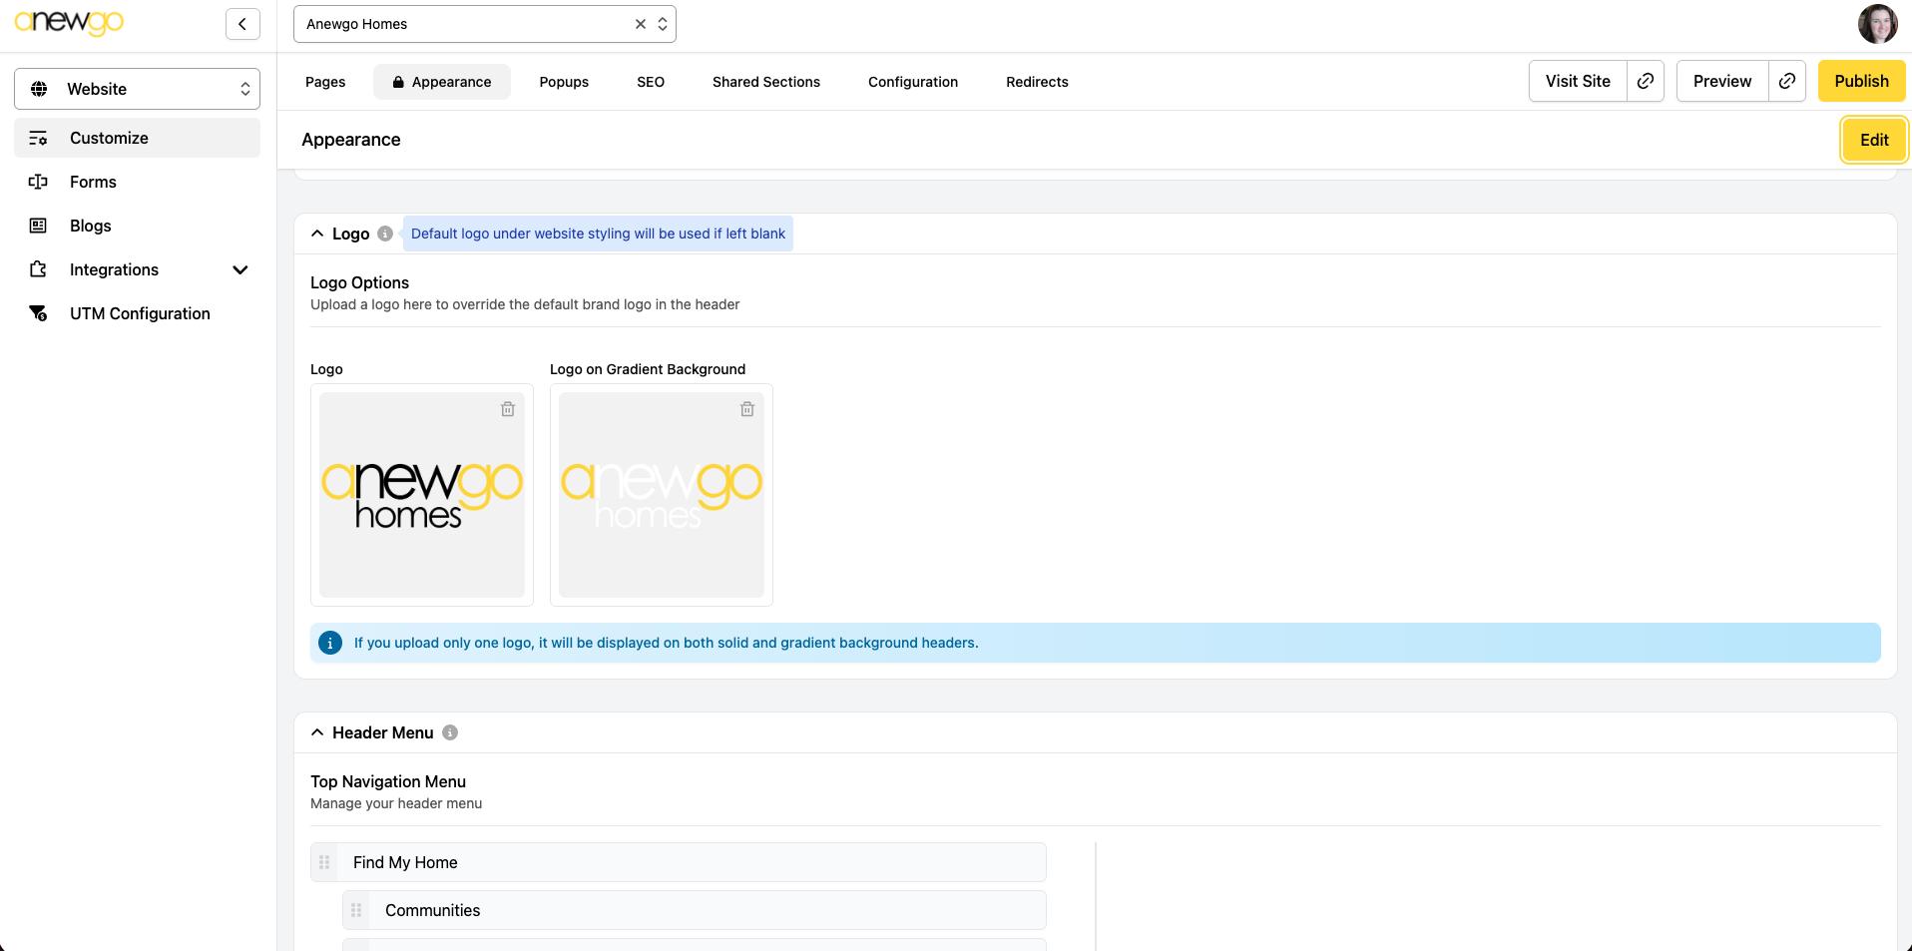Copy the Preview link icon

[x=1787, y=81]
